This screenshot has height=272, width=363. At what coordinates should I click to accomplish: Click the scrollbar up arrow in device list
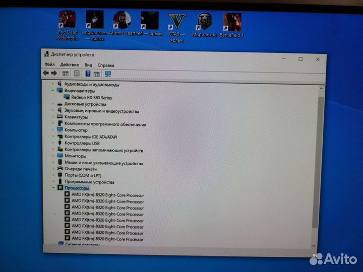pos(321,88)
